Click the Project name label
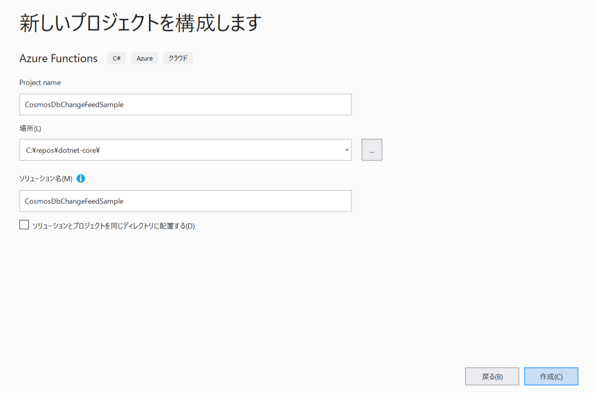 coord(40,83)
